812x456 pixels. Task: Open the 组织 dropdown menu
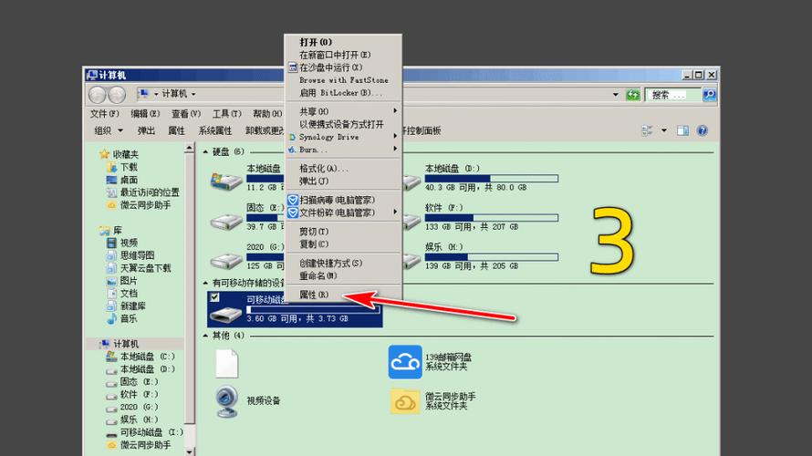coord(109,130)
